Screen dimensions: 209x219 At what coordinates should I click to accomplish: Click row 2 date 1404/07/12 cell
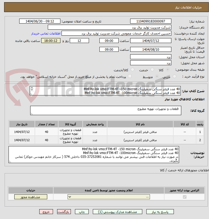coord(22,140)
